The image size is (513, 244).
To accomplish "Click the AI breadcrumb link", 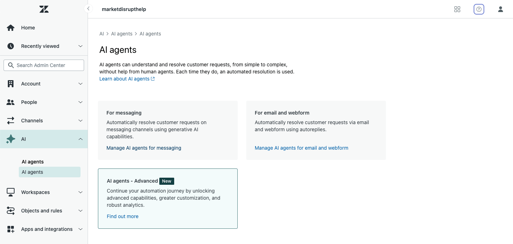I will click(101, 33).
